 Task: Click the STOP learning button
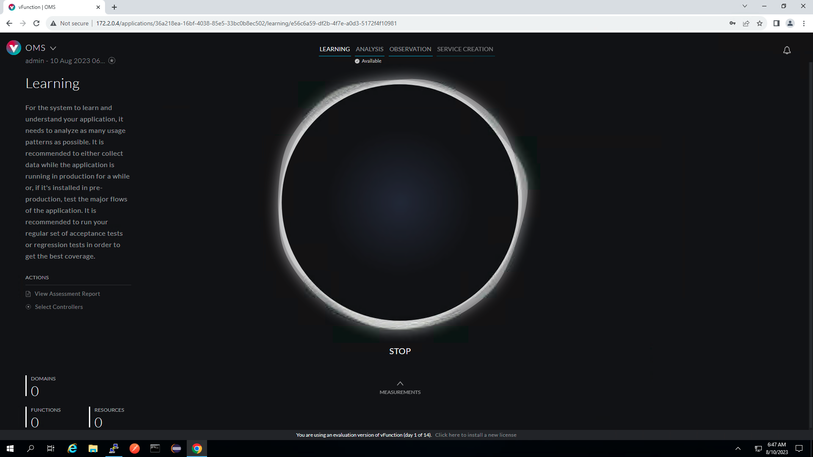pos(400,350)
